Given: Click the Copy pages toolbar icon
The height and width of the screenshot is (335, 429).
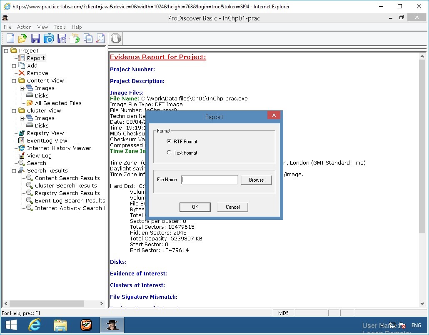Looking at the screenshot, I should tap(88, 38).
